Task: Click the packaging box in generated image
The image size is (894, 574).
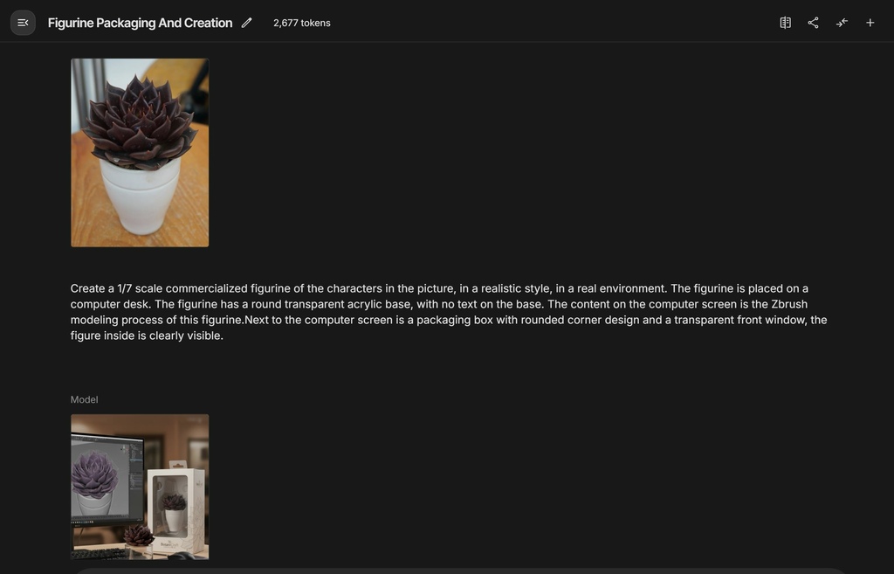Action: (175, 509)
